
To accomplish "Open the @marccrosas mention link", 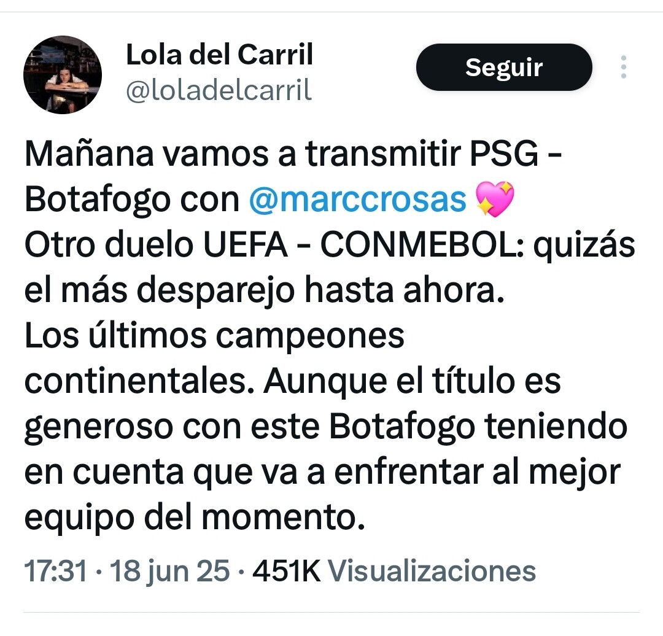I will 358,200.
